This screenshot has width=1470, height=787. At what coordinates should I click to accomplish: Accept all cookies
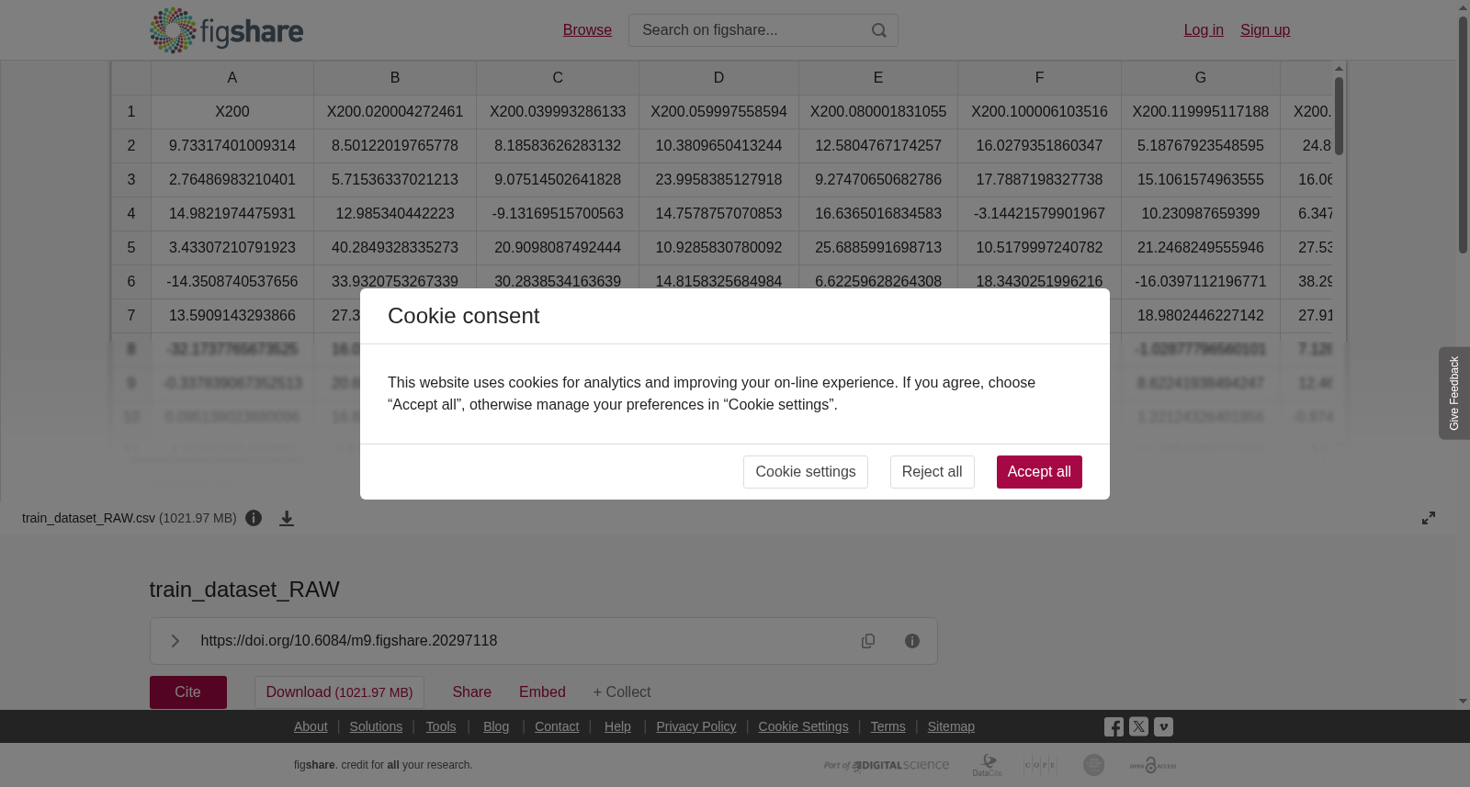point(1039,472)
